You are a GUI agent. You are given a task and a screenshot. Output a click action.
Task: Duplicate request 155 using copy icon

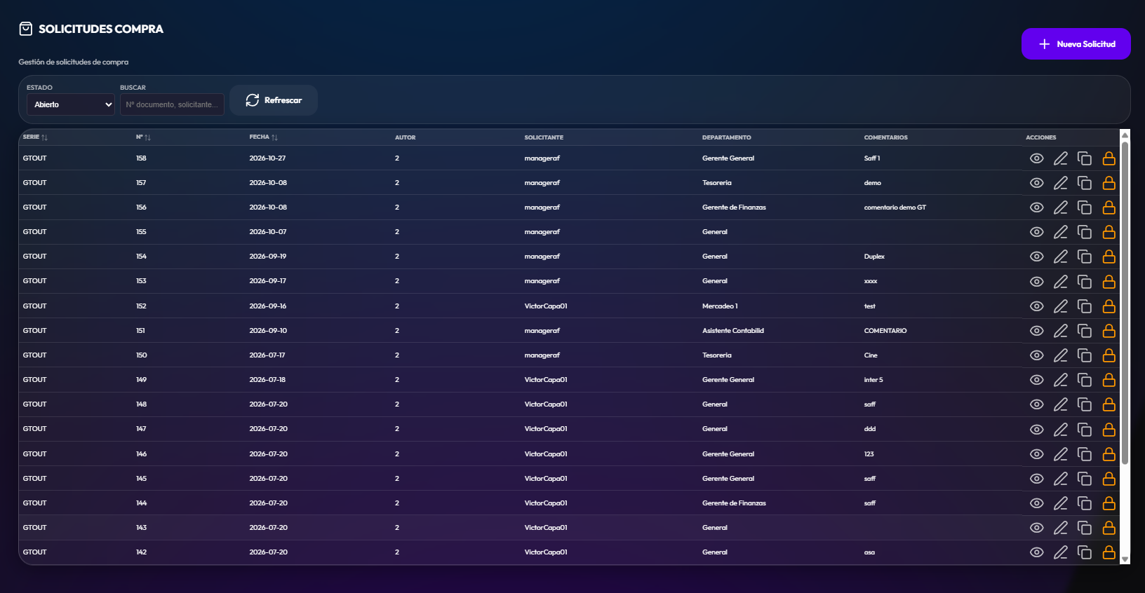(x=1085, y=232)
